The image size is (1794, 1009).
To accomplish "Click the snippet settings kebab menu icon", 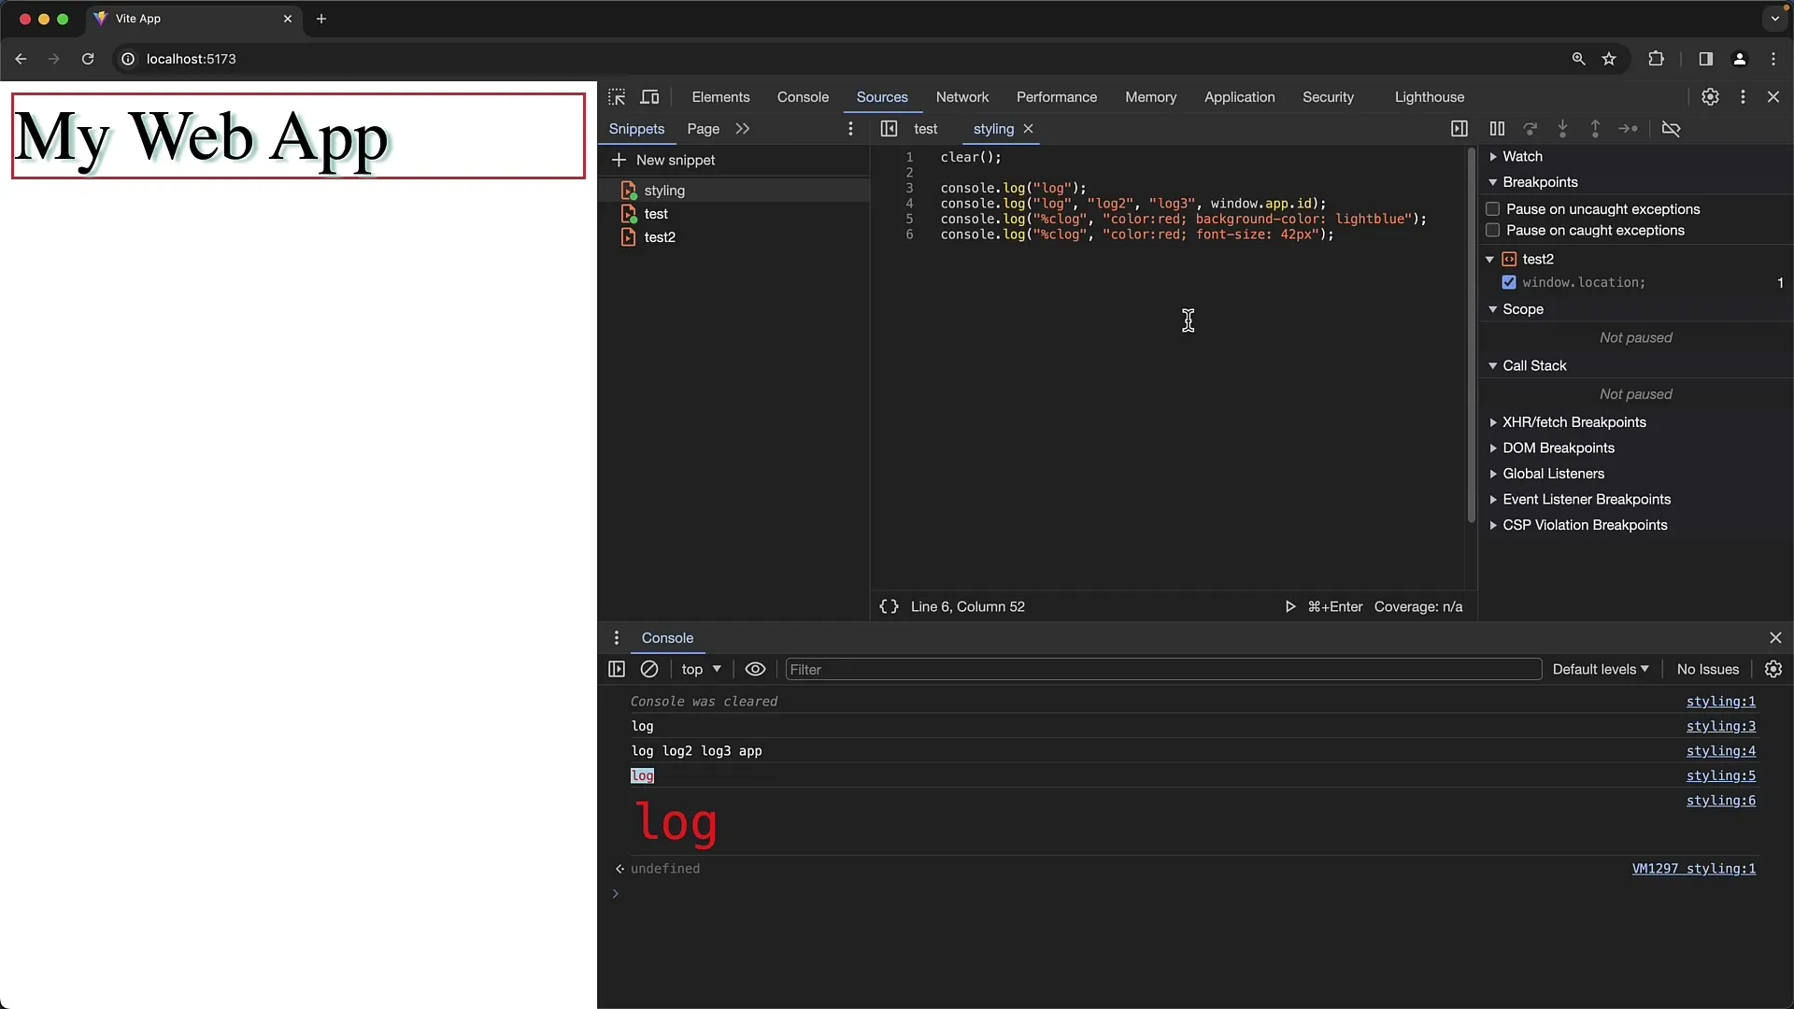I will 850,128.
